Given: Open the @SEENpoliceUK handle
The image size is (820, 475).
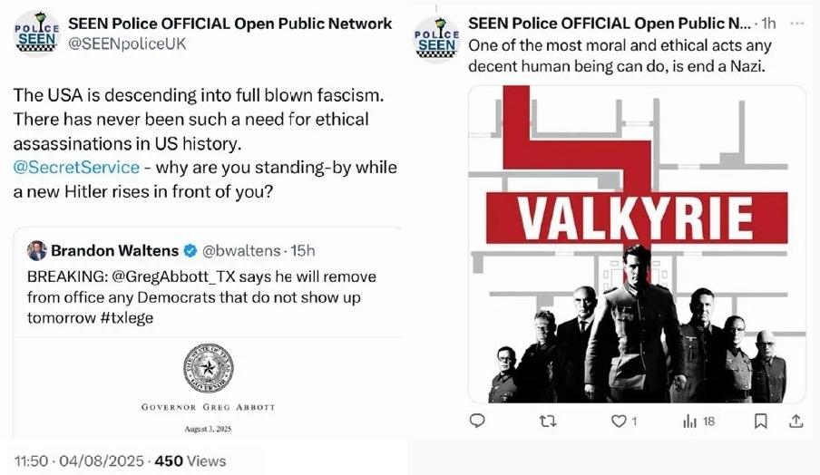Looking at the screenshot, I should click(x=127, y=44).
